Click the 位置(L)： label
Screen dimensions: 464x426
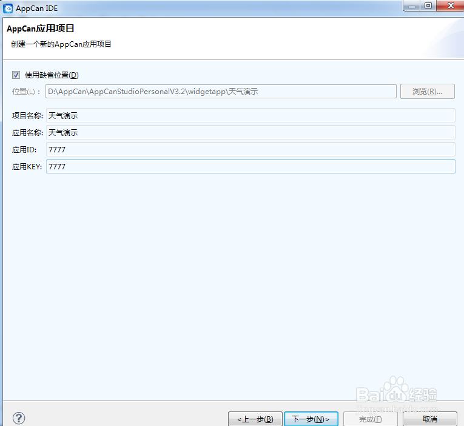(25, 92)
